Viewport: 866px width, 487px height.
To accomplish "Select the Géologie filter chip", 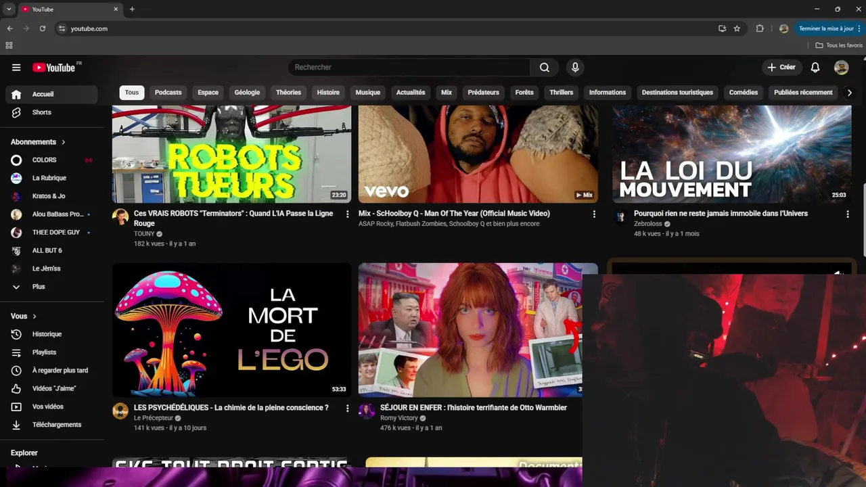I will (x=247, y=92).
